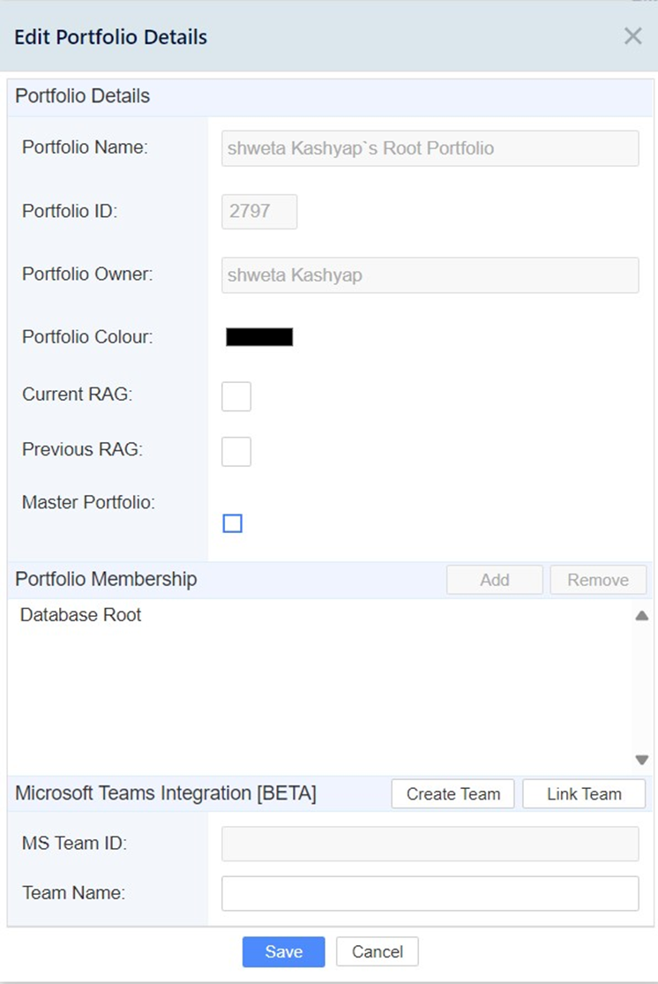Viewport: 658px width, 984px height.
Task: Save the portfolio details
Action: [x=283, y=952]
